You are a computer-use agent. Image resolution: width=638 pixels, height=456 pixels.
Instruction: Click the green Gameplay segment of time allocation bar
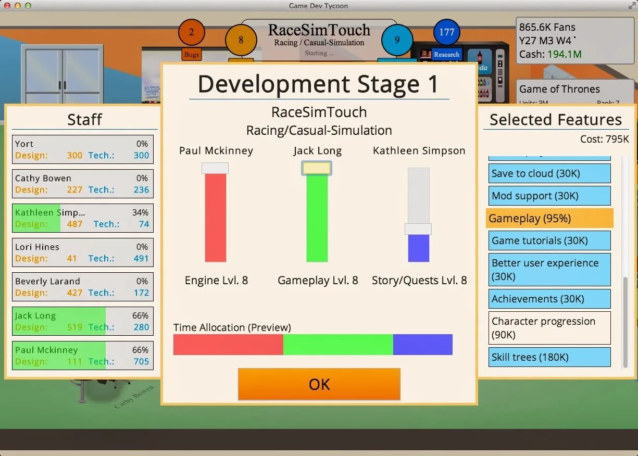338,345
